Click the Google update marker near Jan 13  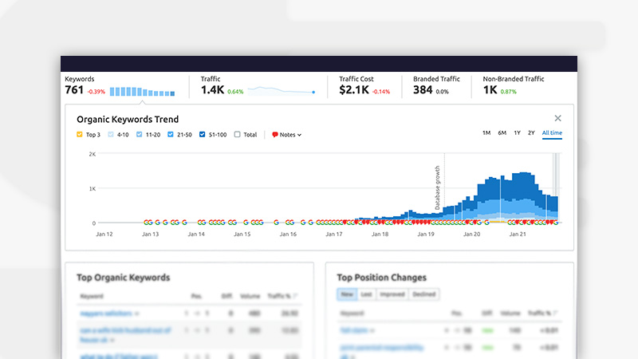[x=148, y=223]
